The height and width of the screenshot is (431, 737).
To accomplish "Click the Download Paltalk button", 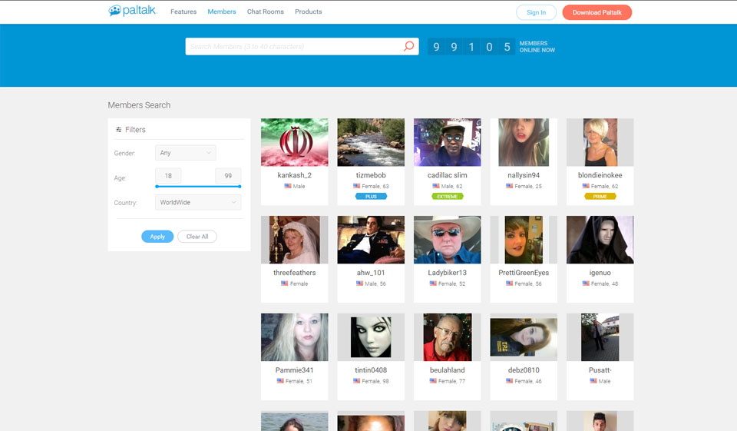I will point(597,12).
